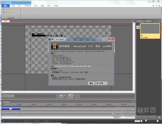The height and width of the screenshot is (124, 162).
Task: Click the timeline horizontal scrollbar left arrow
Action: coord(3,118)
